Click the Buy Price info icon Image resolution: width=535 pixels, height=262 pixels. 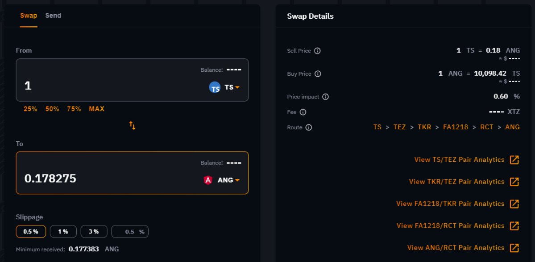[x=318, y=74]
